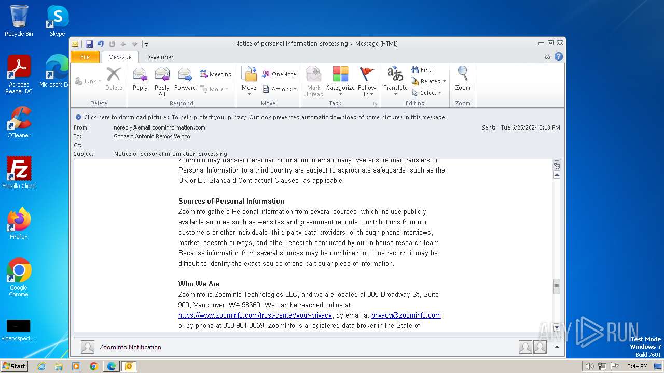Open Outlook Help question mark
Image resolution: width=664 pixels, height=373 pixels.
pyautogui.click(x=559, y=57)
